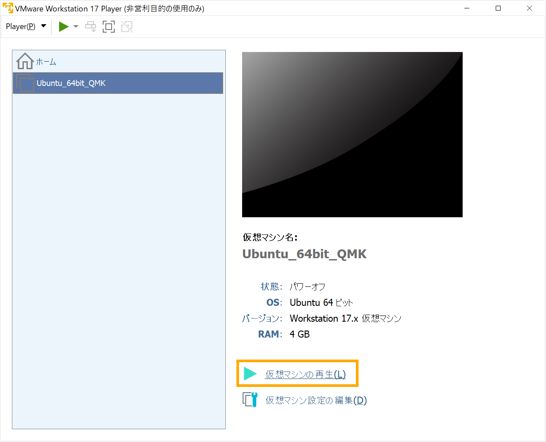Minimize the VMware Workstation Player window
The height and width of the screenshot is (442, 546).
(x=467, y=8)
